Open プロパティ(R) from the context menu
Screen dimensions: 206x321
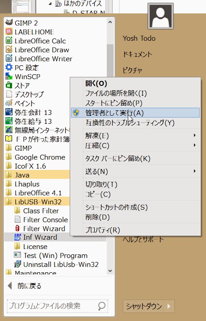[x=135, y=230]
